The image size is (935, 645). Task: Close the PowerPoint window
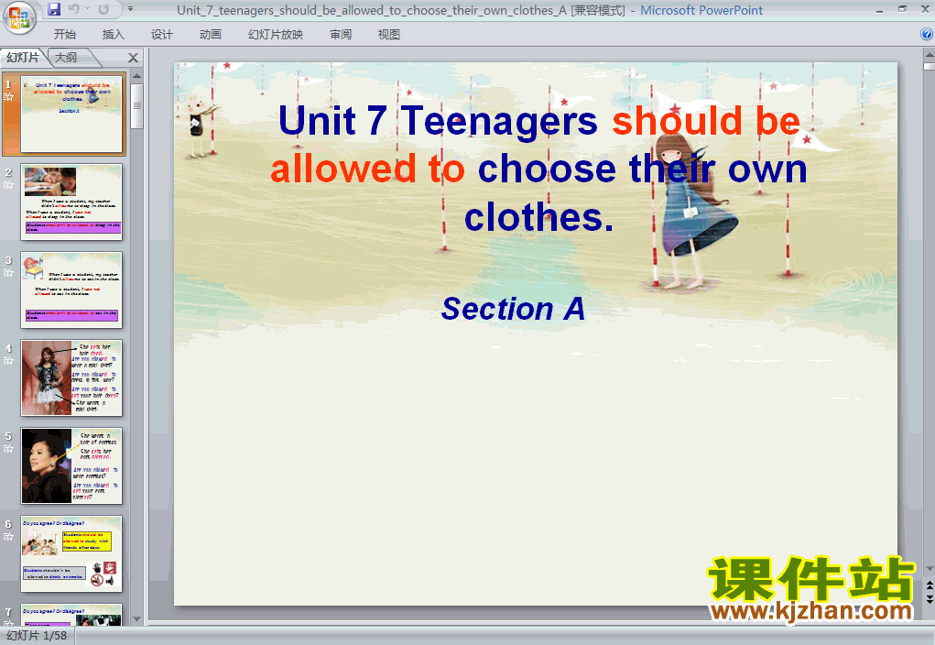click(x=926, y=9)
